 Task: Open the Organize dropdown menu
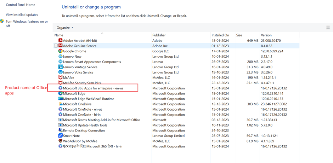pyautogui.click(x=65, y=28)
